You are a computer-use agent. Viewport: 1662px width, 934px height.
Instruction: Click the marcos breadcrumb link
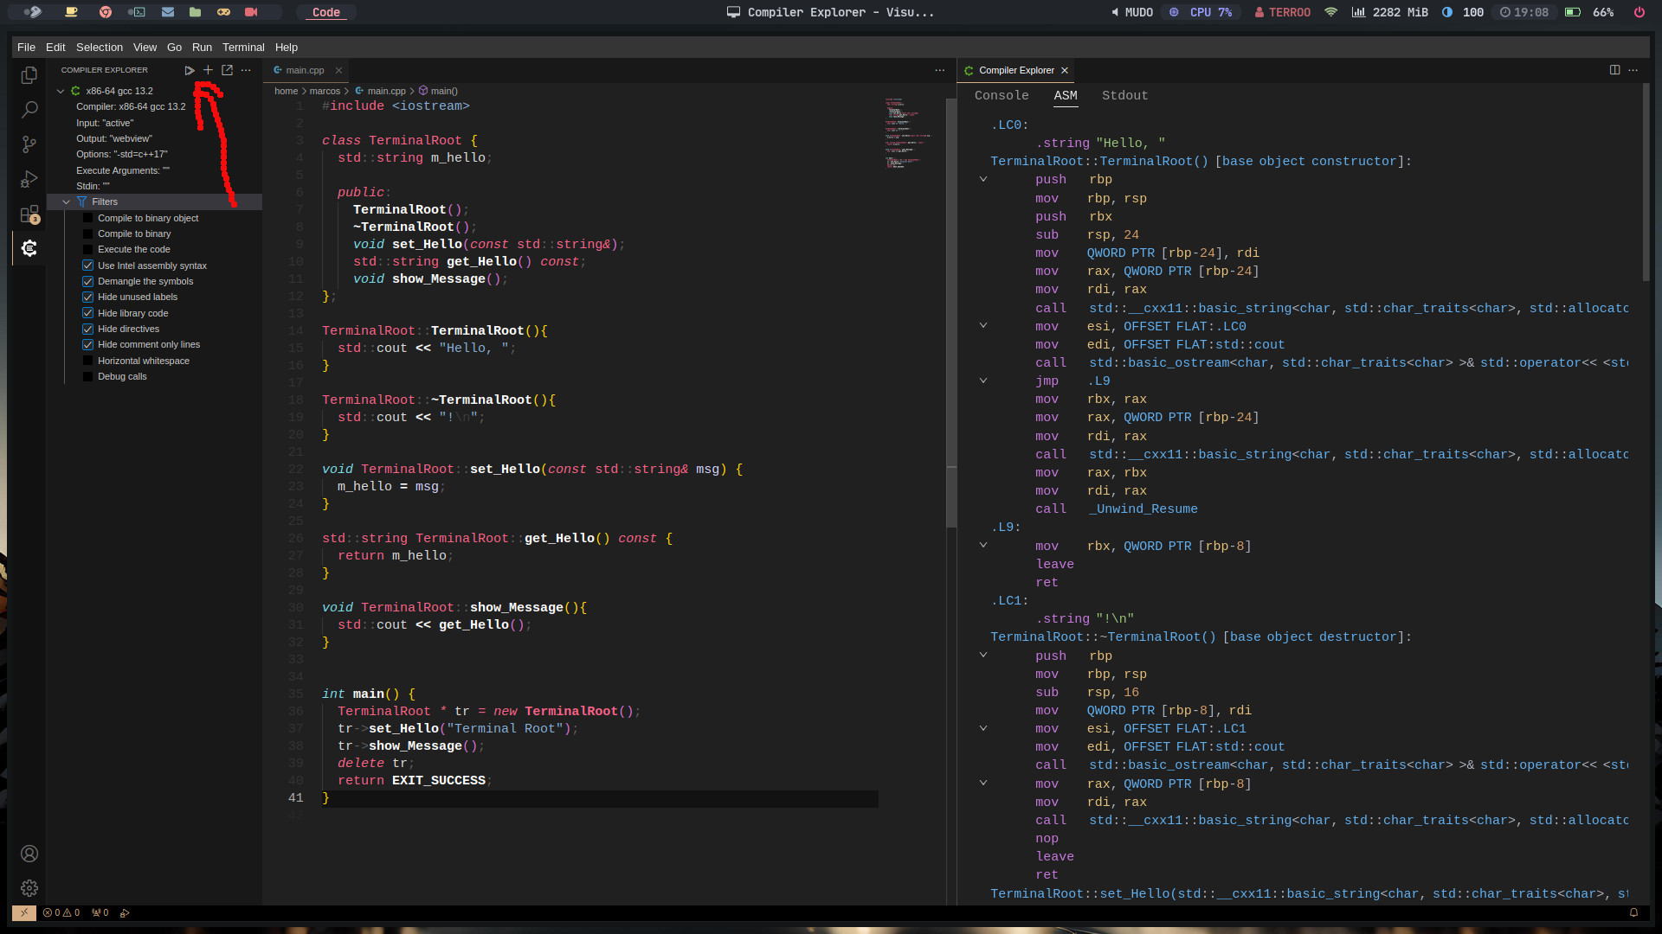point(325,92)
